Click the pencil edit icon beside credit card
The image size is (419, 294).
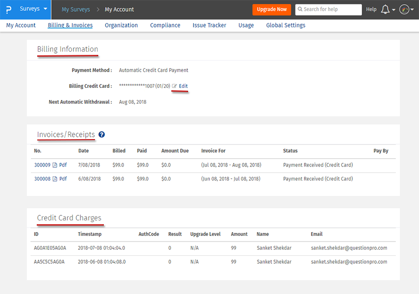pos(175,86)
